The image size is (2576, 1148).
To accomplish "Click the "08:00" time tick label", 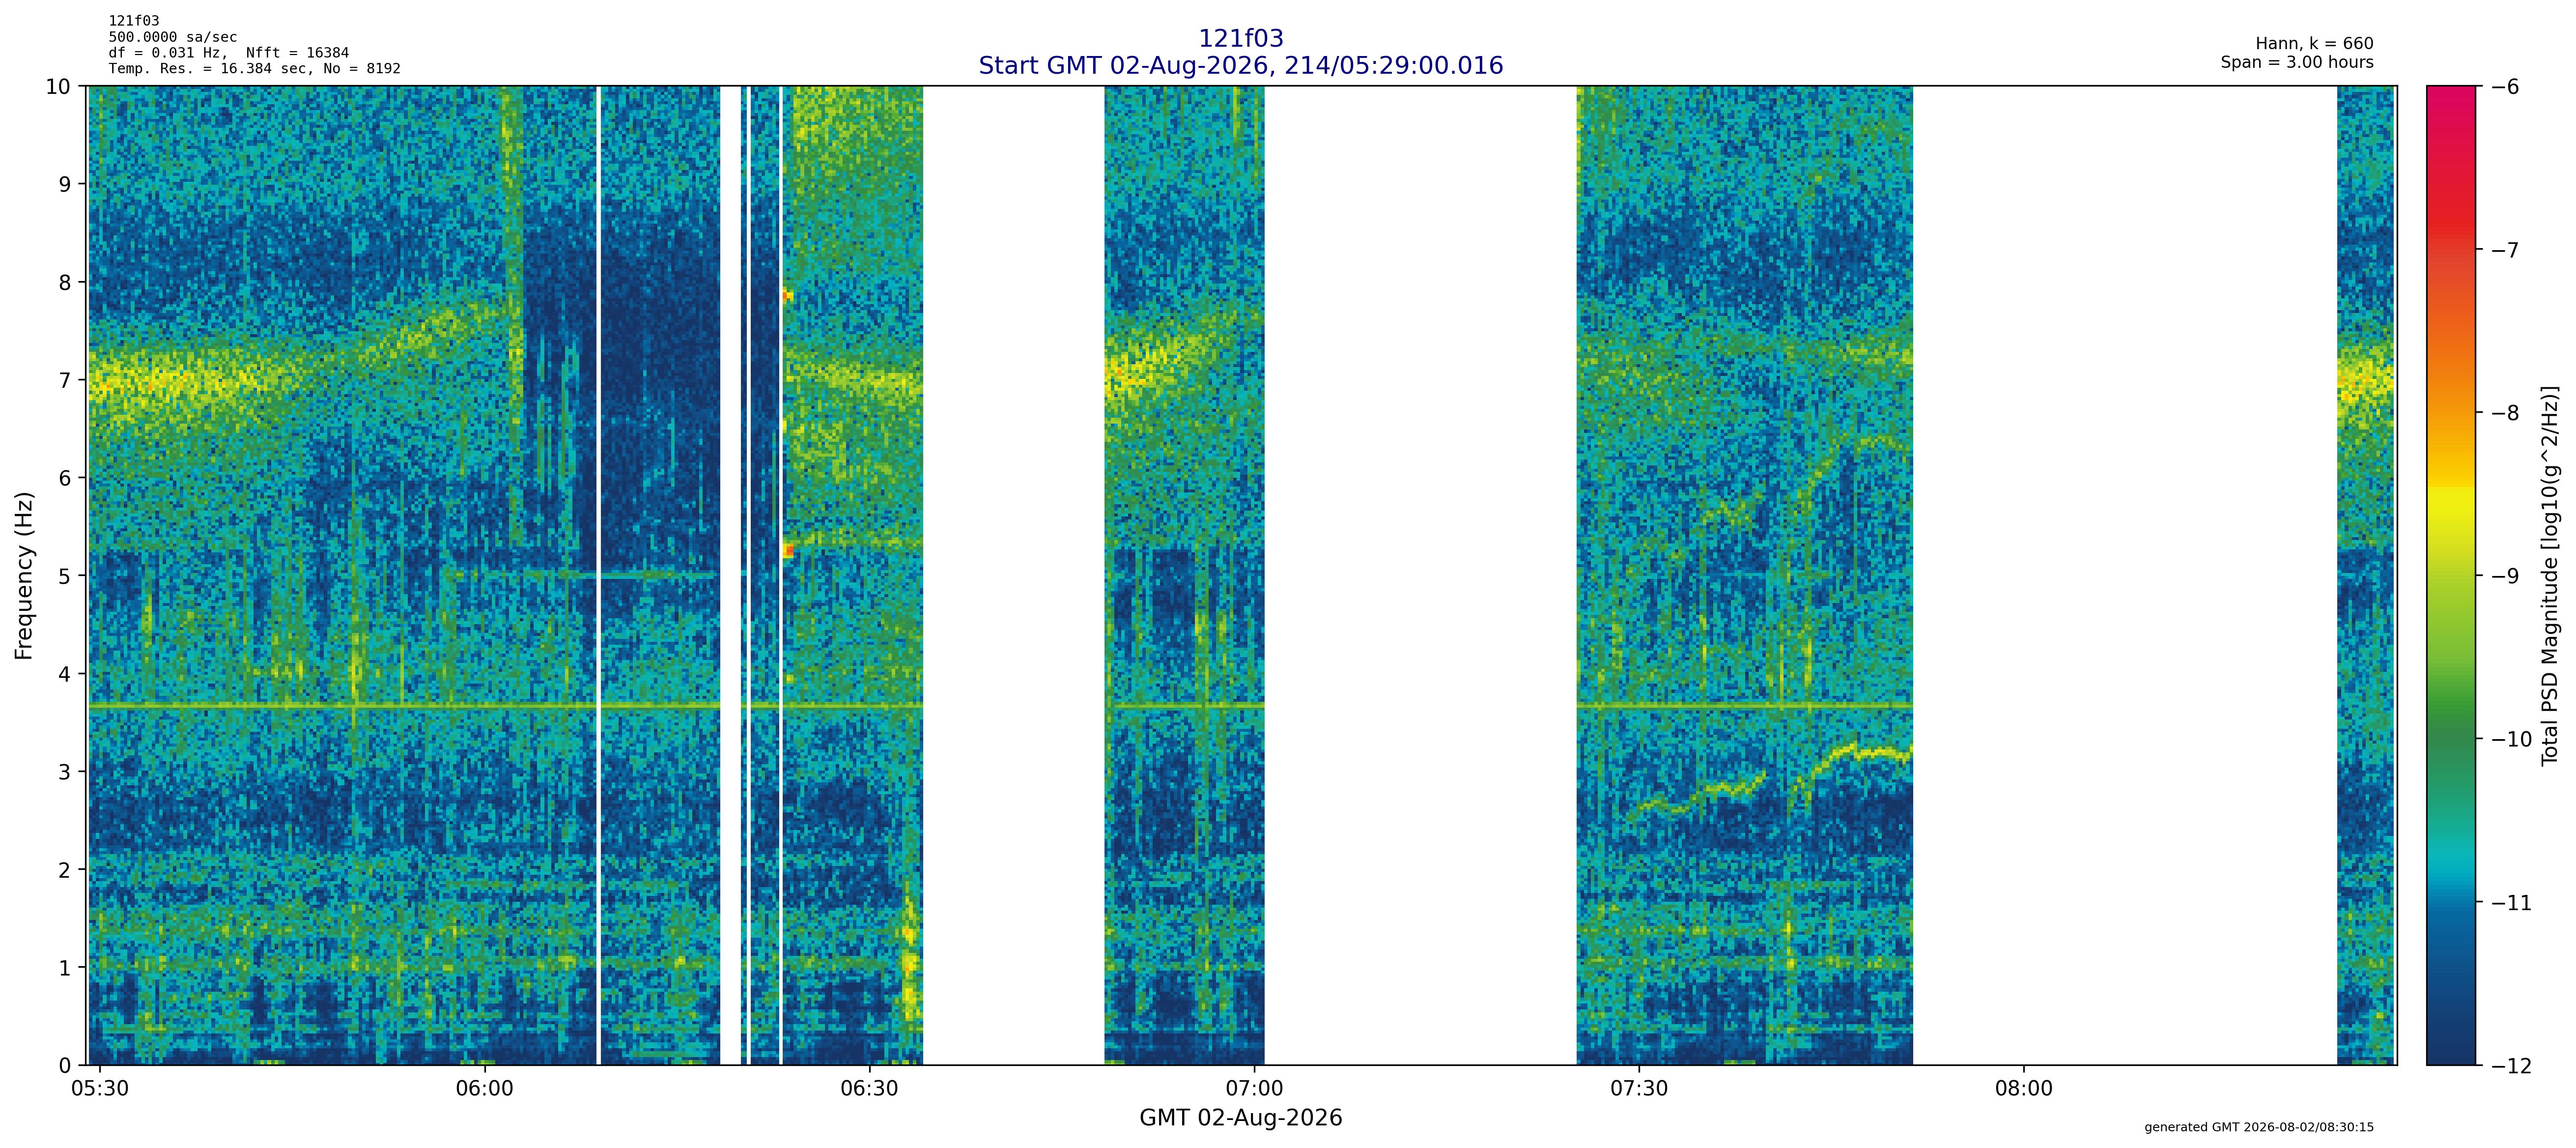I will 2024,1089.
